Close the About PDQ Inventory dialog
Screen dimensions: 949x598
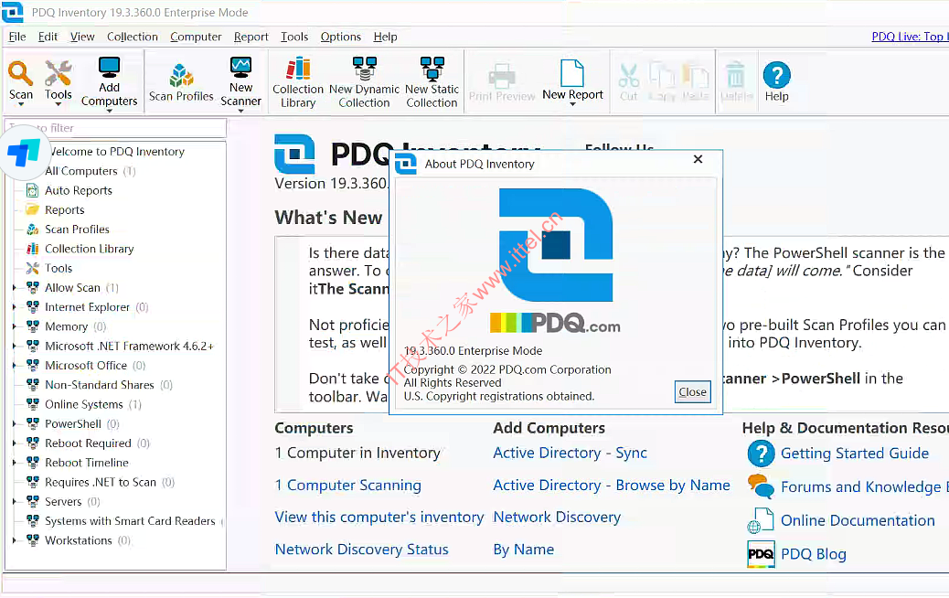click(x=698, y=159)
